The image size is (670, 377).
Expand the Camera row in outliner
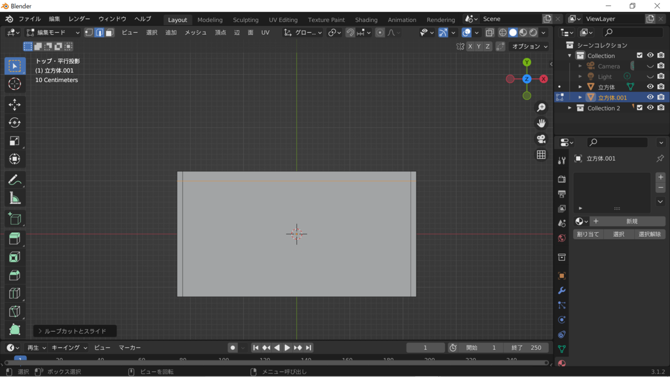point(580,66)
